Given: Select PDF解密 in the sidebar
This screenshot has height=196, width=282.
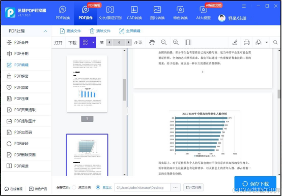Looking at the screenshot, I should (x=26, y=76).
